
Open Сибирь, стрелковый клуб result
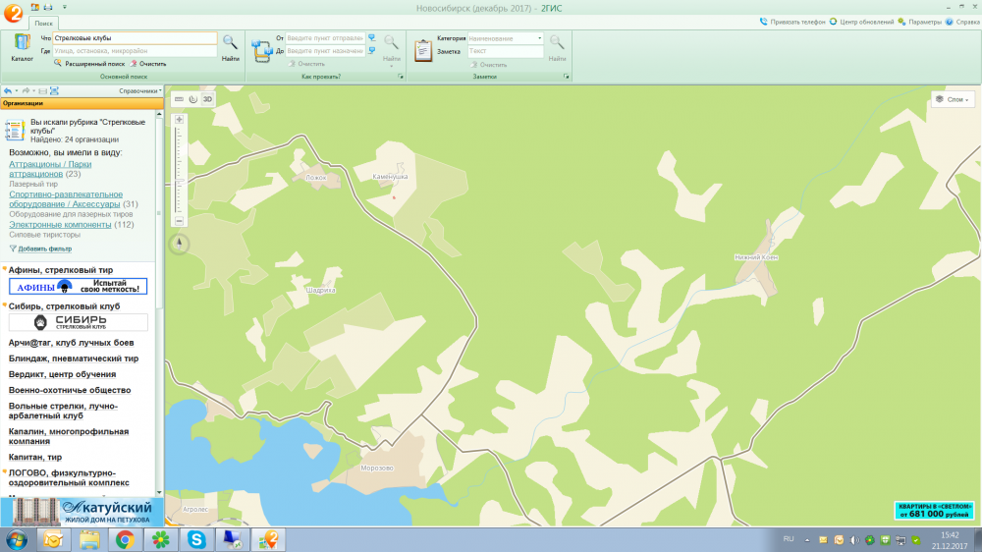click(x=64, y=306)
